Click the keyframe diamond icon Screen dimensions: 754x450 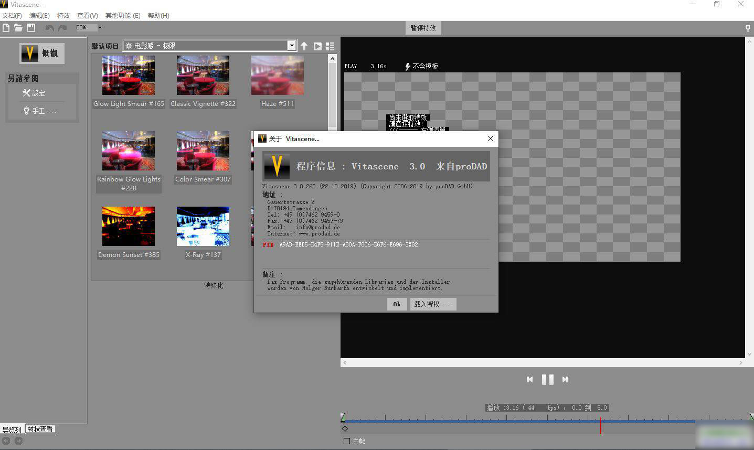345,429
